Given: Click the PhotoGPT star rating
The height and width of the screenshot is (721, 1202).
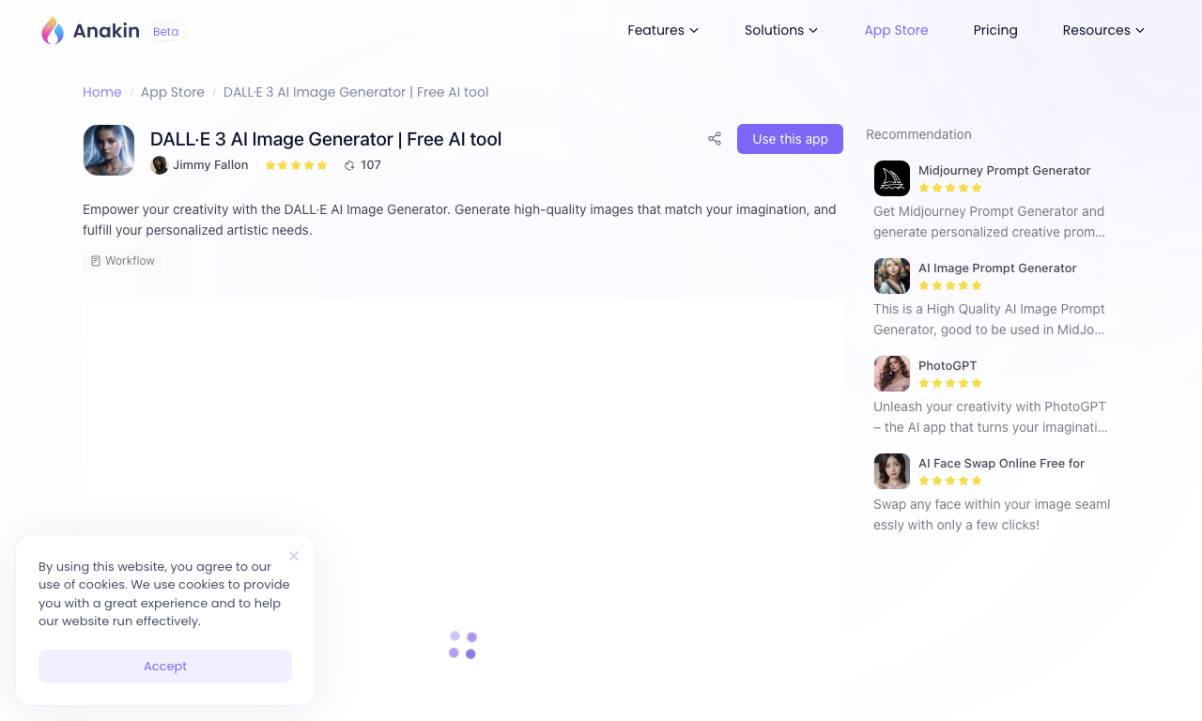Looking at the screenshot, I should click(x=950, y=383).
